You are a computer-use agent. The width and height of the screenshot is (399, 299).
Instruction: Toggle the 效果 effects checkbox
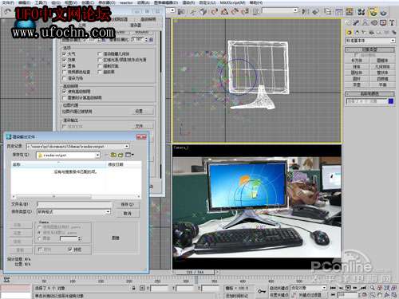[64, 60]
